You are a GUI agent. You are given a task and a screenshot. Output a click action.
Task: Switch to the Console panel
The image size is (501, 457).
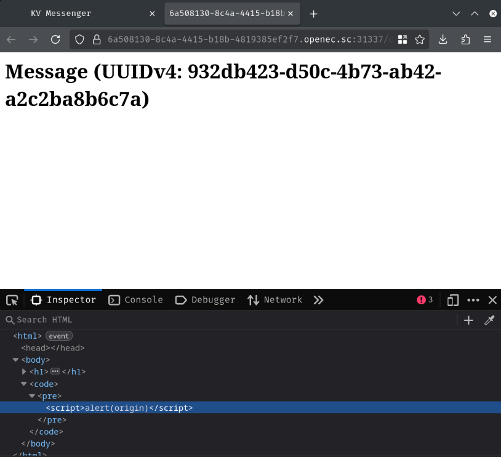(x=135, y=300)
